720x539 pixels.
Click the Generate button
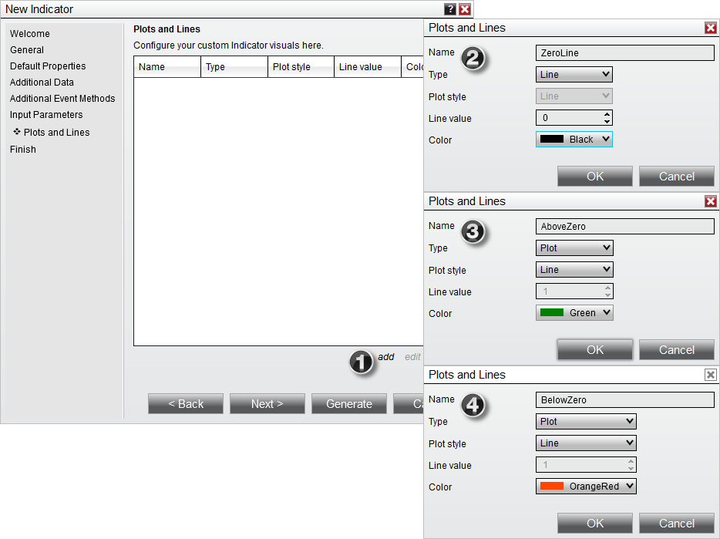348,403
